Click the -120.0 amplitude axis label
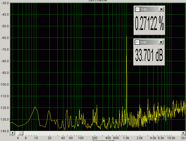This screenshot has width=186, height=141. (x=4, y=108)
